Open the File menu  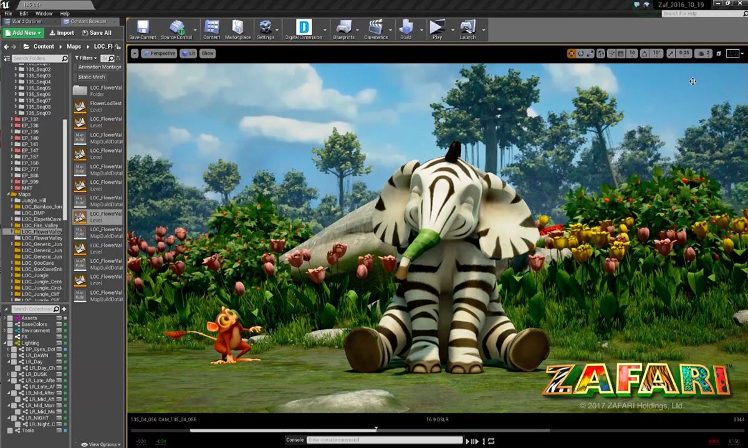[8, 13]
